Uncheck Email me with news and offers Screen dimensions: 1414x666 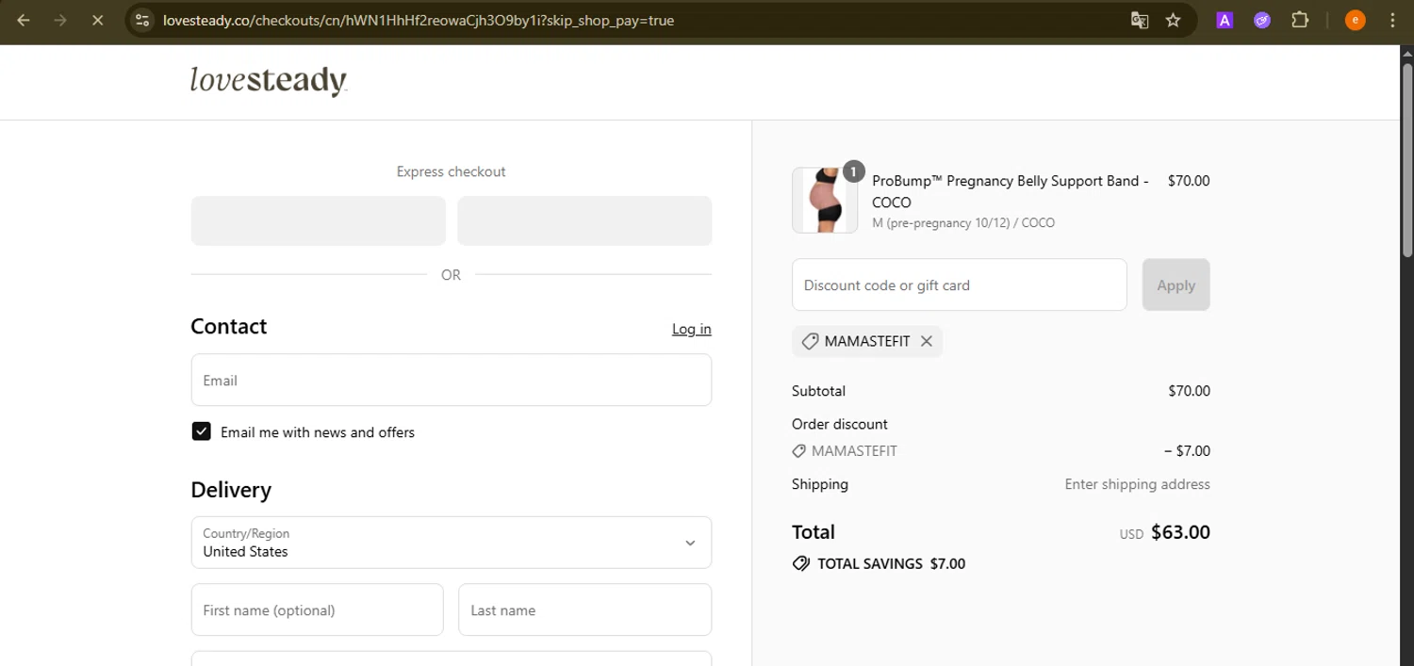click(201, 431)
